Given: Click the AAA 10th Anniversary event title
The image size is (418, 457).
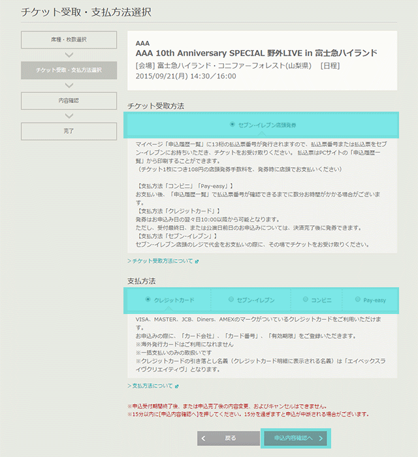Looking at the screenshot, I should [257, 52].
